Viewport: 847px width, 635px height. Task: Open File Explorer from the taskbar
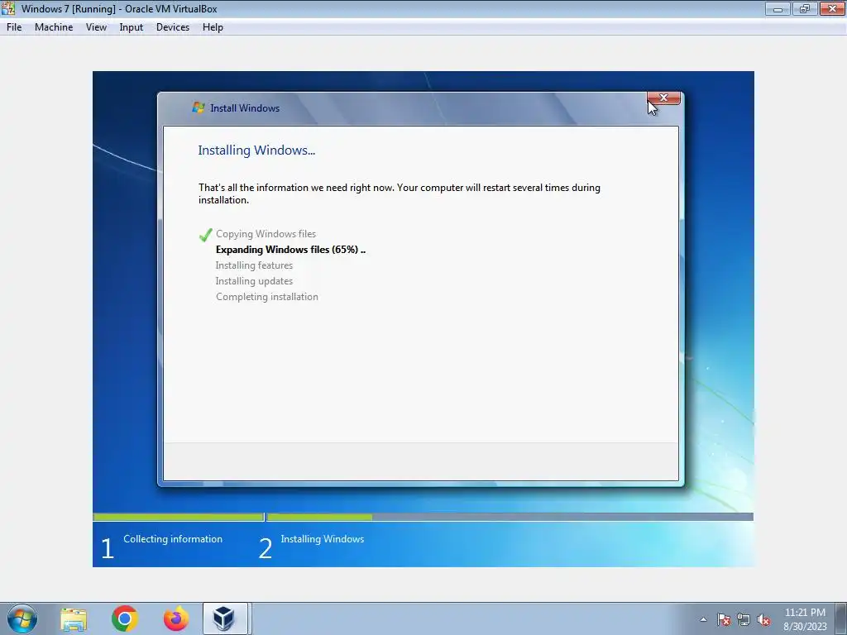(74, 619)
